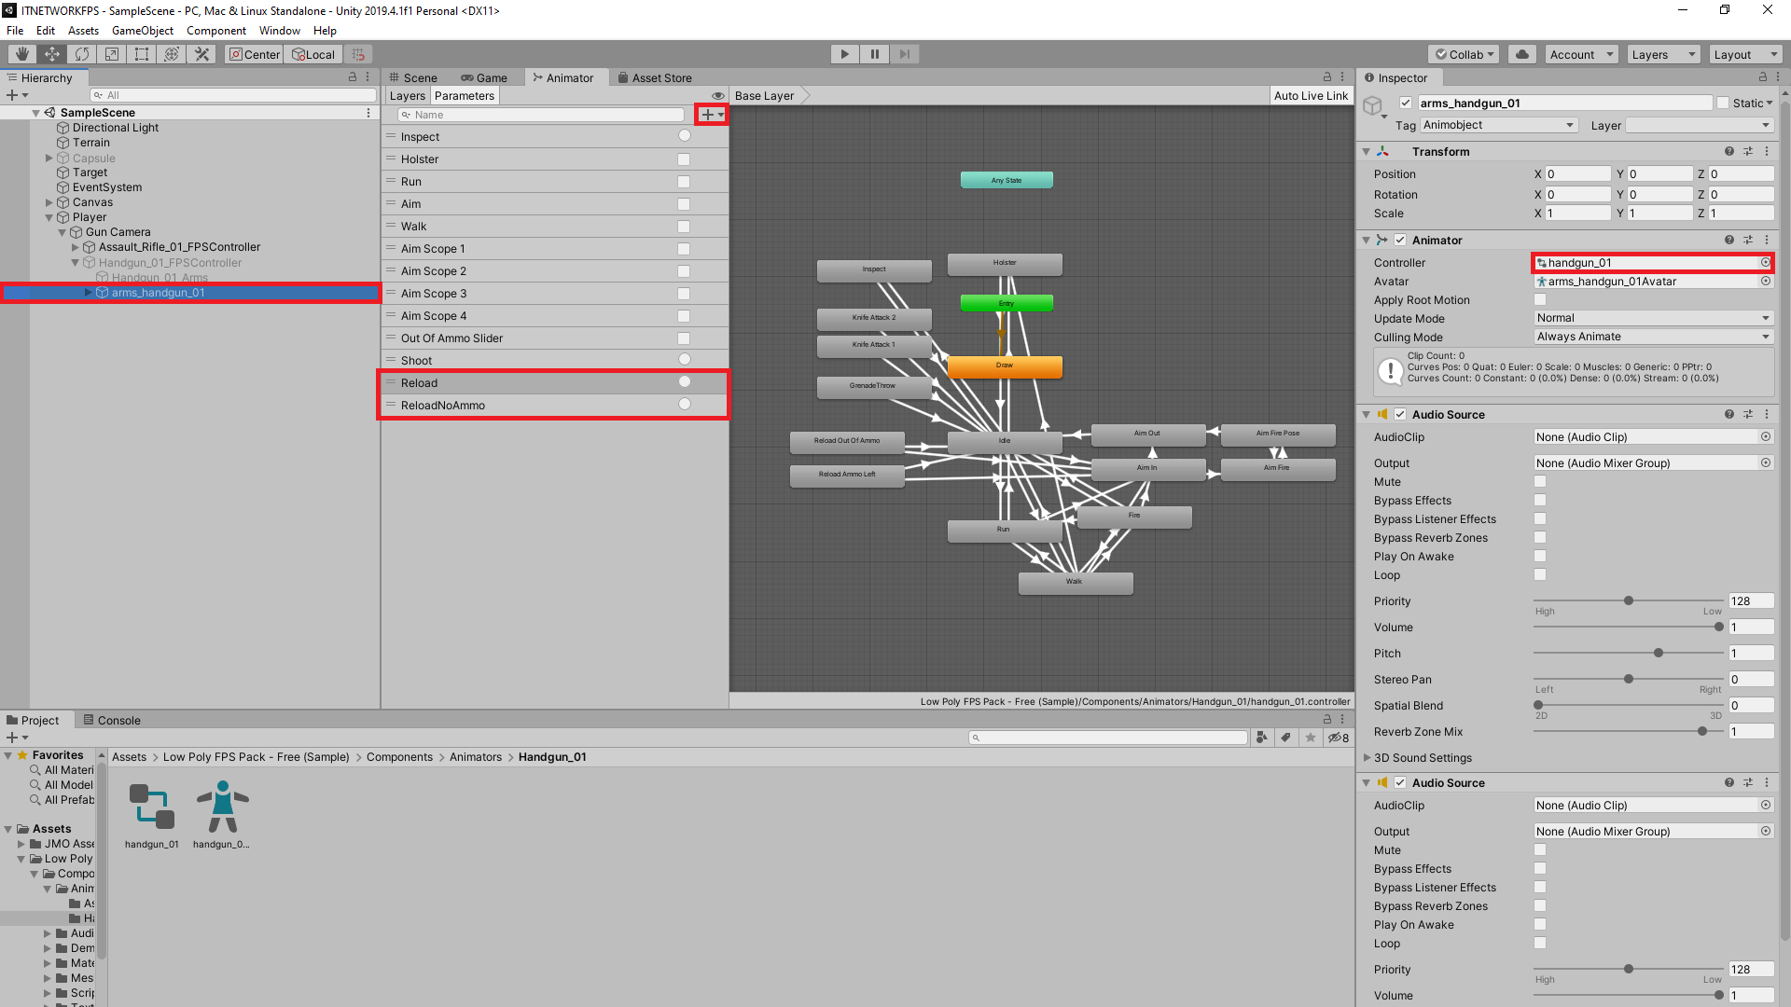The width and height of the screenshot is (1791, 1007).
Task: Select the Move tool in toolbar
Action: (x=52, y=54)
